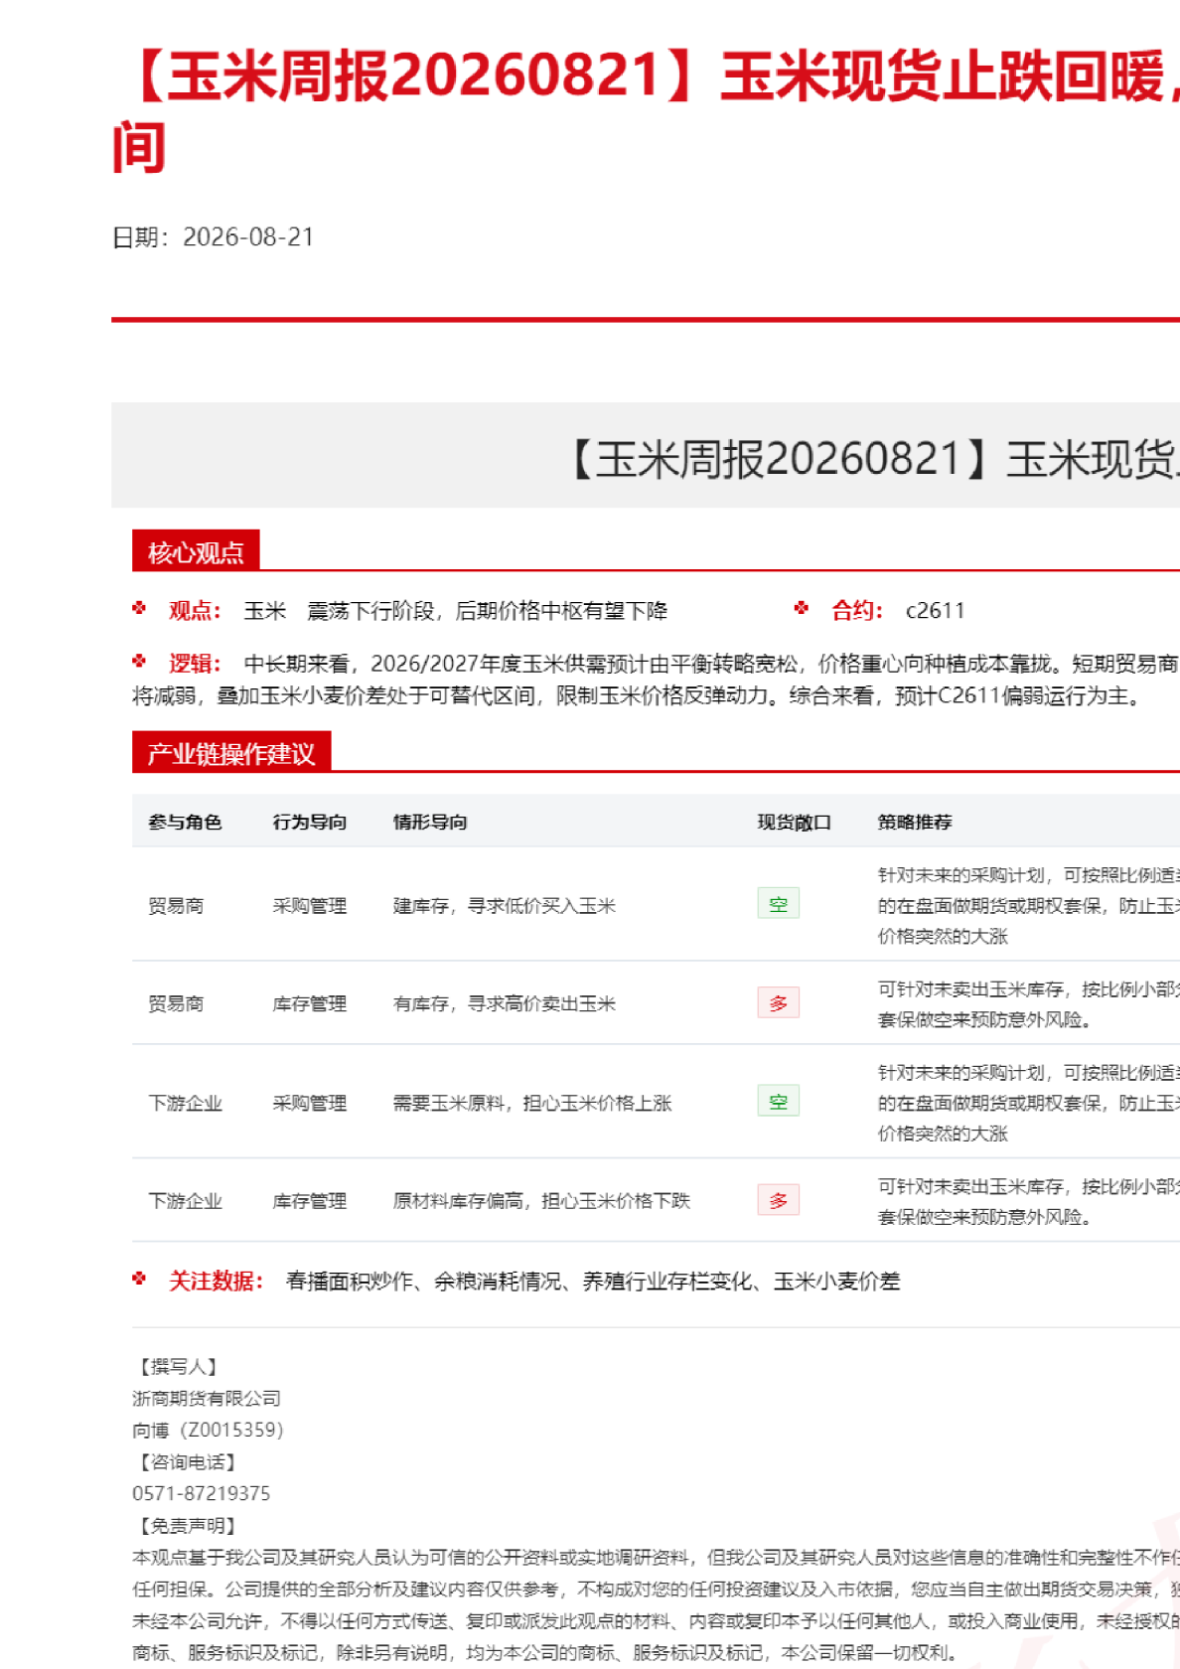Image resolution: width=1180 pixels, height=1669 pixels.
Task: Click the phone number 0571-87219375
Action: pos(201,1494)
